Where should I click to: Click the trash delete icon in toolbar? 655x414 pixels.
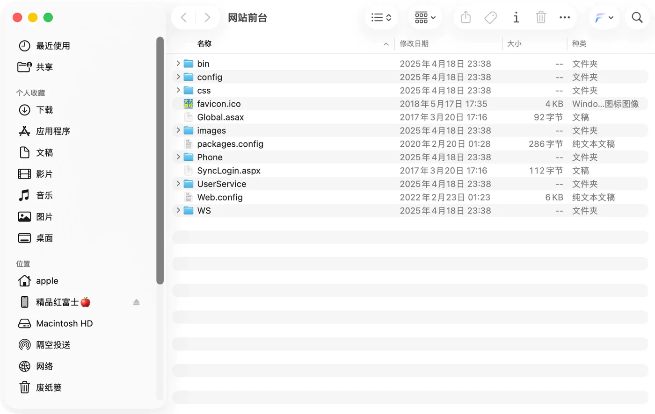[541, 18]
